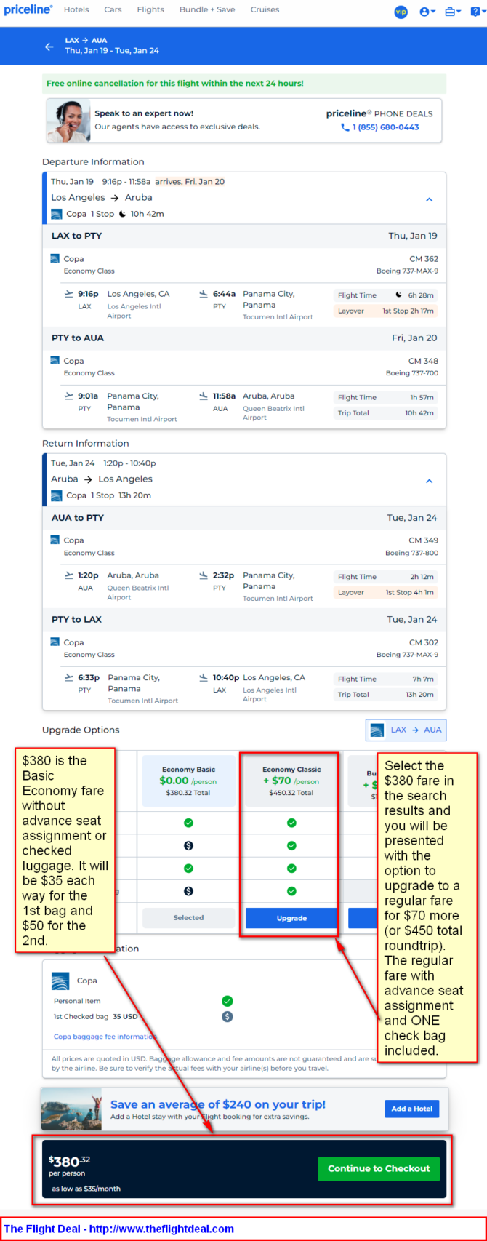
Task: Open the user account menu
Action: click(x=427, y=12)
